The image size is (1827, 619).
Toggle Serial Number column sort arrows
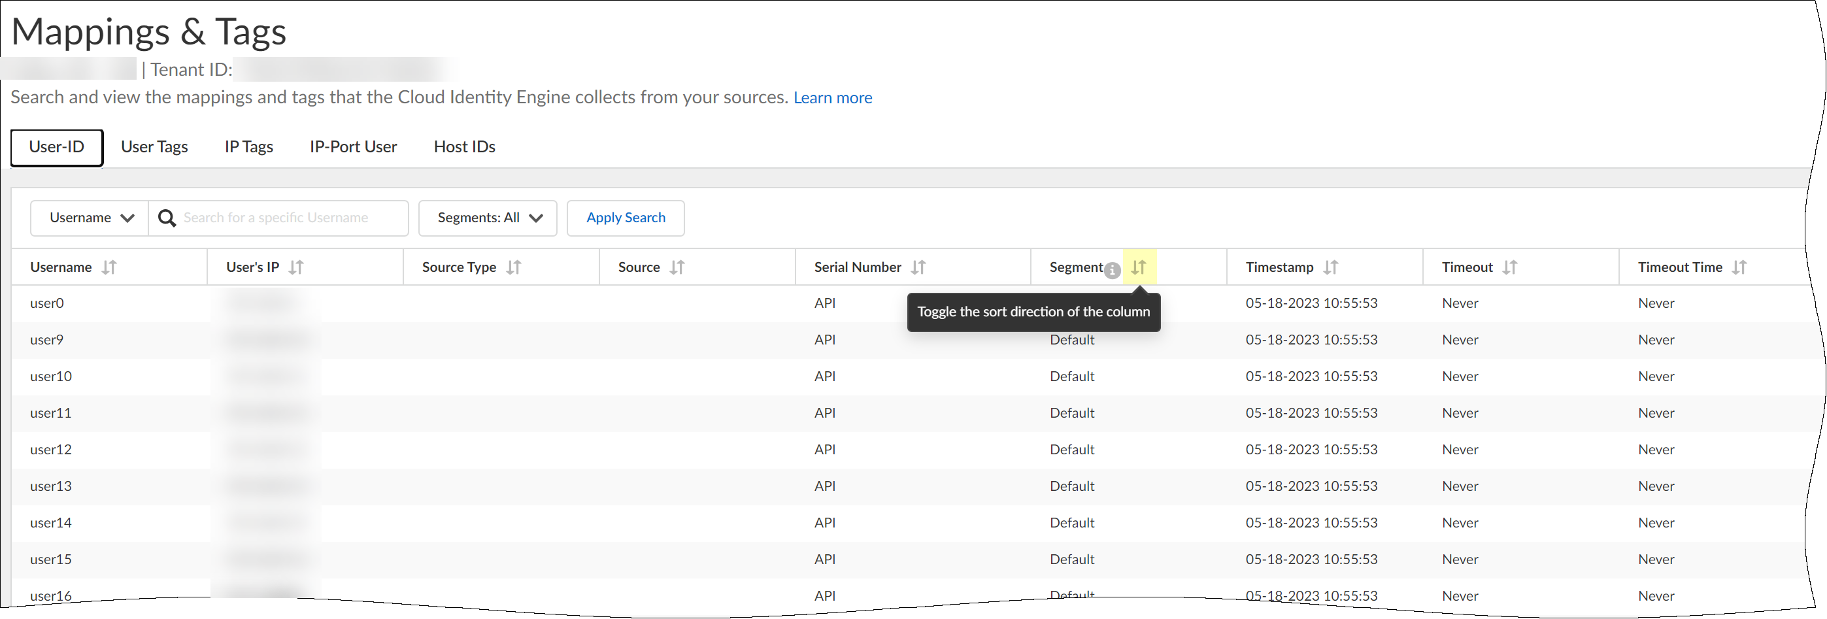(918, 267)
